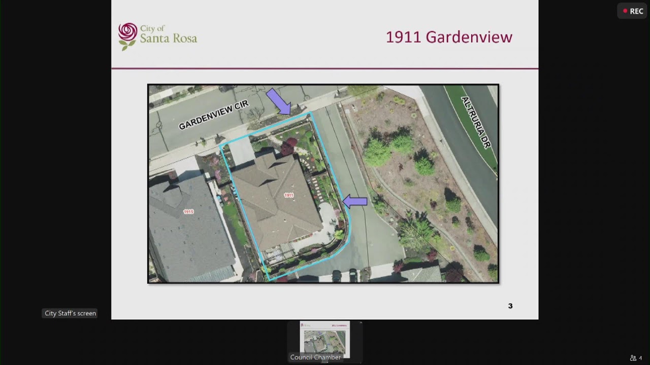Click the large bright green tree in the landscaped lot
Screen dimensions: 650x365
point(378,152)
